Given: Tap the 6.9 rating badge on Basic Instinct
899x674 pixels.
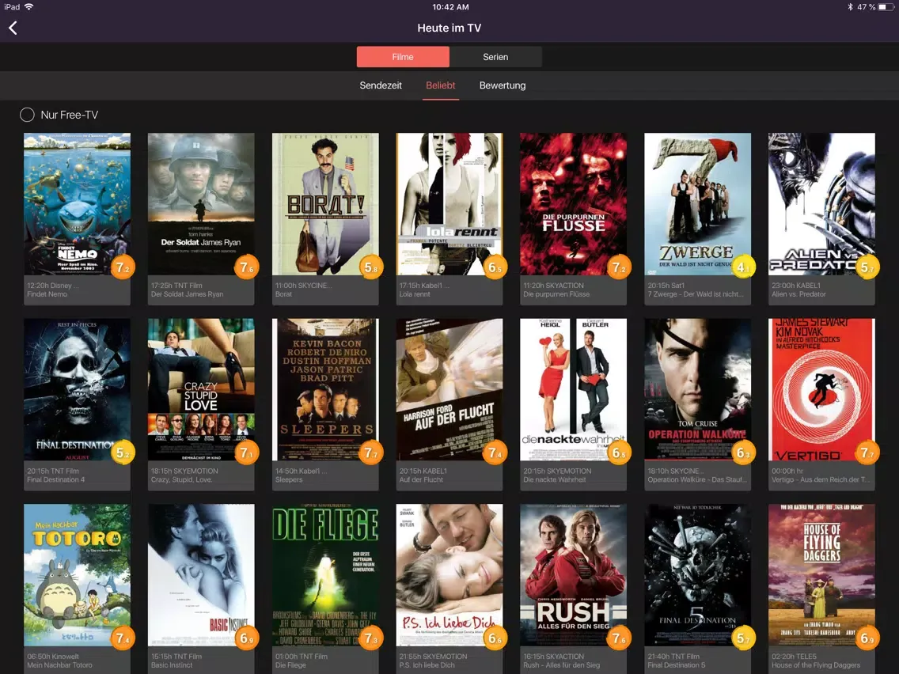Looking at the screenshot, I should pyautogui.click(x=247, y=638).
